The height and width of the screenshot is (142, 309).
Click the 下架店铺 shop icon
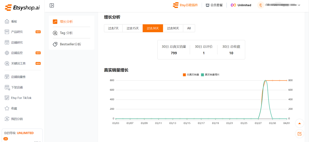pyautogui.click(x=7, y=88)
